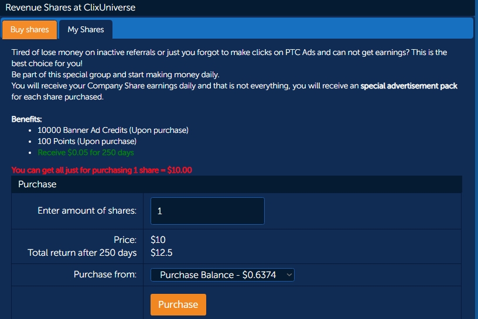Image resolution: width=478 pixels, height=319 pixels.
Task: Click the green Receive $0.05 for 250 days text
Action: (86, 153)
